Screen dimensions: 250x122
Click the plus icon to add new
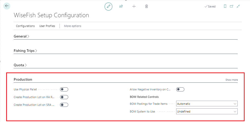click(x=134, y=6)
